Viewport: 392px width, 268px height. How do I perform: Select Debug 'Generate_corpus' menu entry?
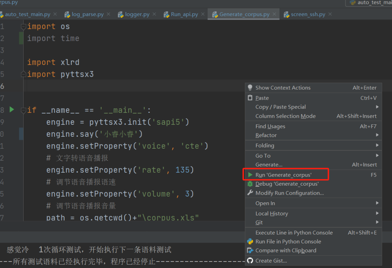coord(314,184)
